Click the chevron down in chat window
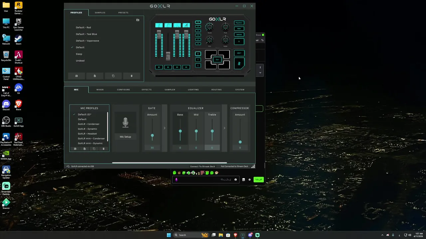This screenshot has width=426, height=239. (x=260, y=73)
